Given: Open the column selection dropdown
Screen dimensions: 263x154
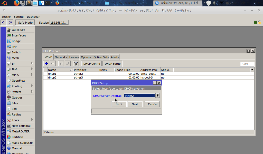Looking at the screenshot, I should coord(252,70).
